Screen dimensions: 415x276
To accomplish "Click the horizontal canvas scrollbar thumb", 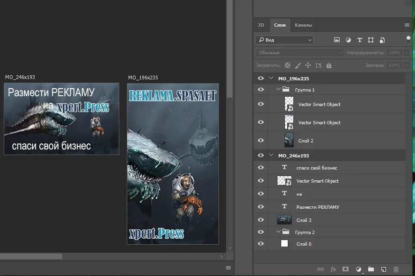I will [31, 256].
